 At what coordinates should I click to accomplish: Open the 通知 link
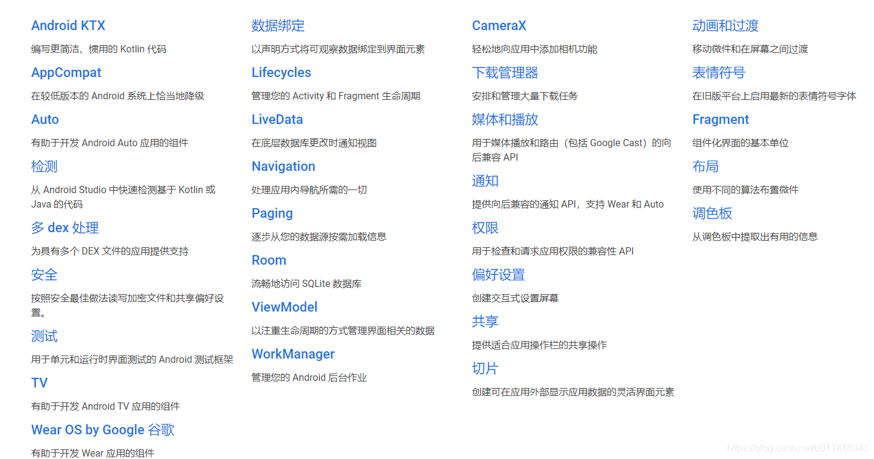coord(485,181)
